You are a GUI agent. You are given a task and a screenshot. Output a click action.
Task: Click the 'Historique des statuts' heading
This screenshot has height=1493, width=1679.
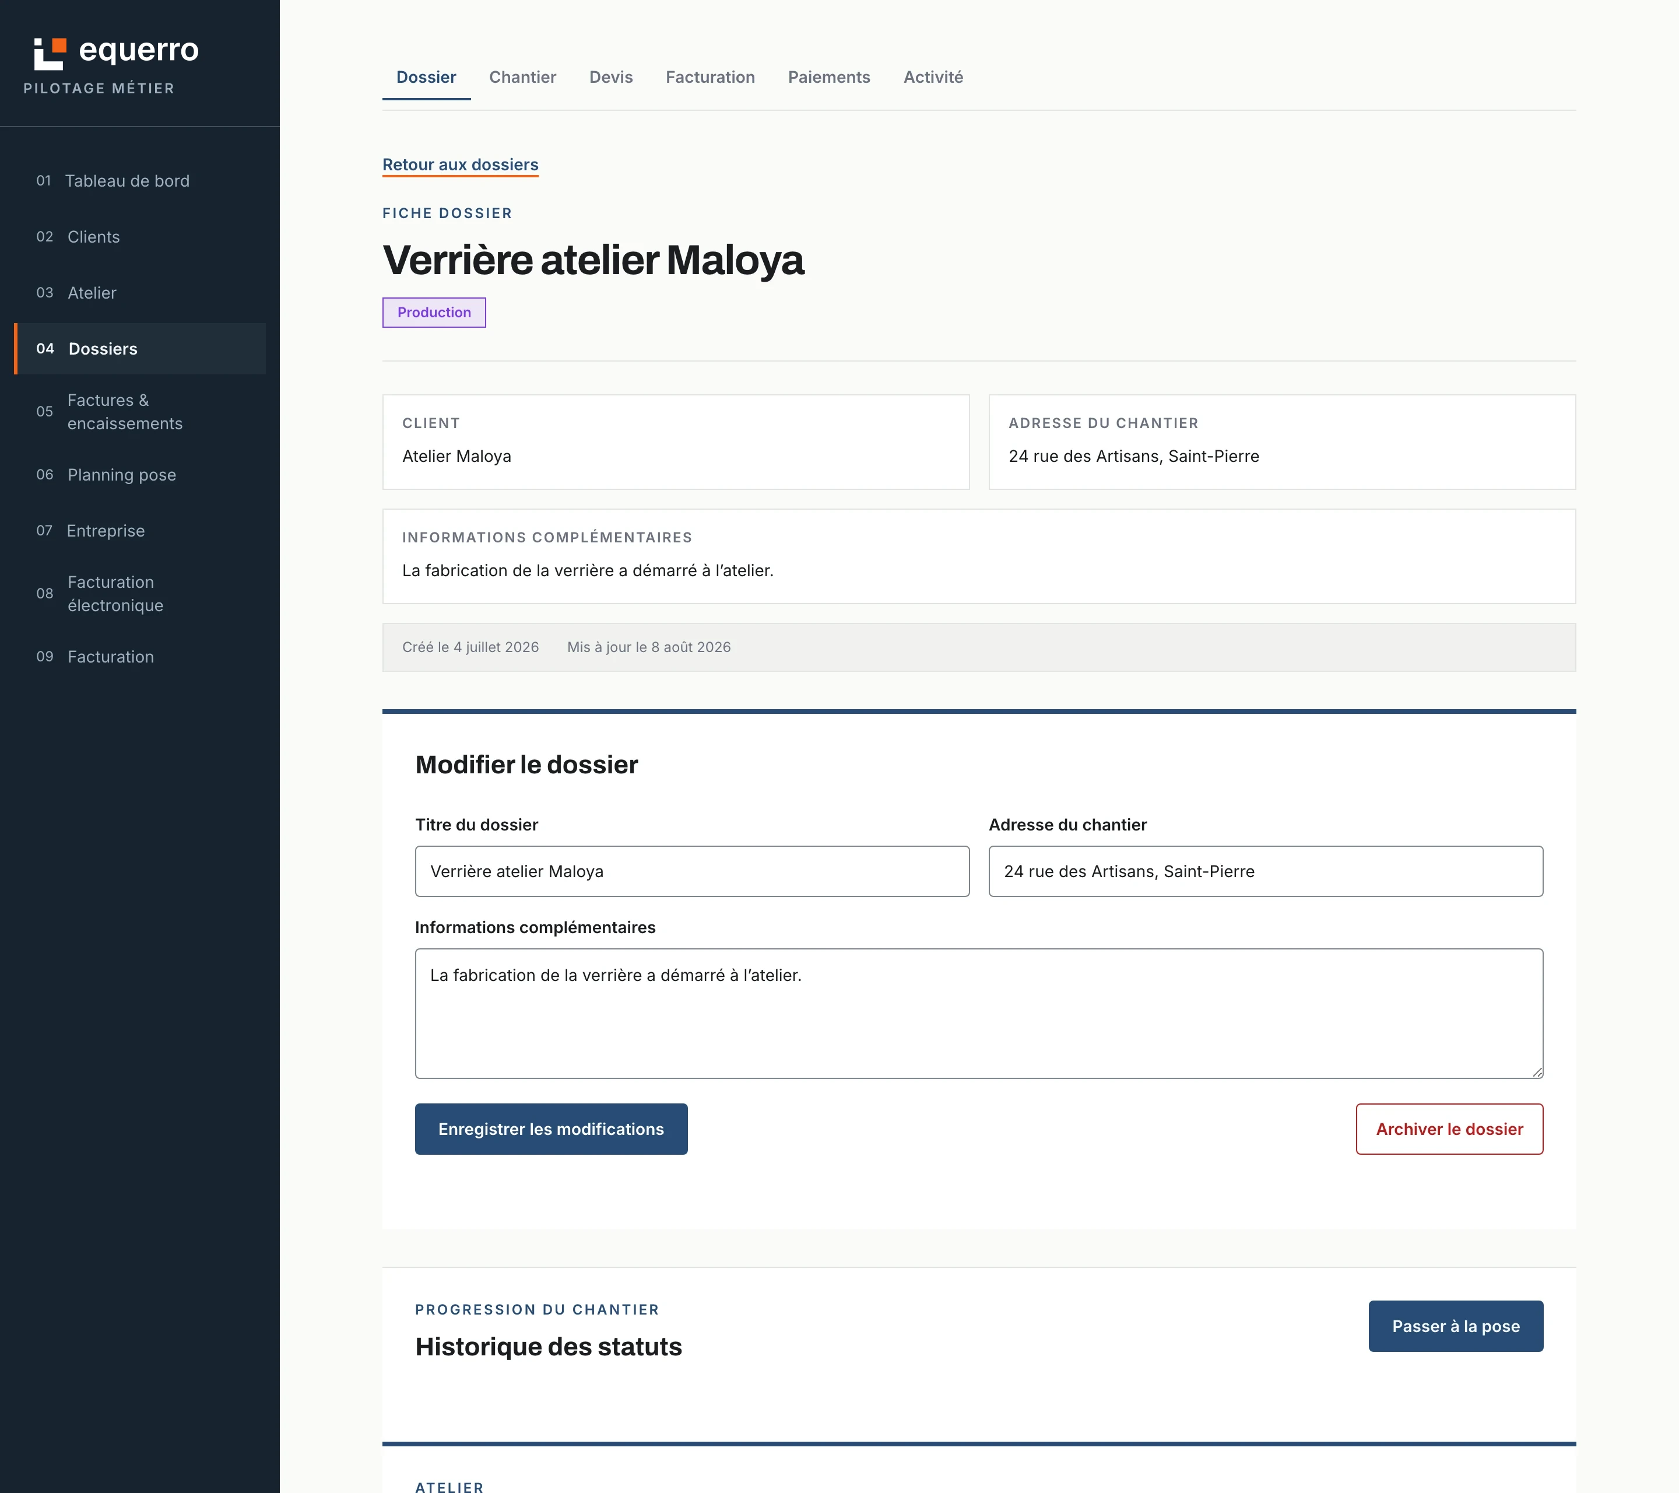click(549, 1347)
